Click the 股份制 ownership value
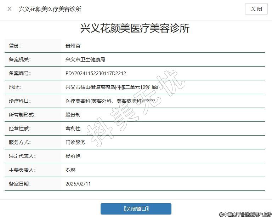272x217 pixels. click(73, 115)
